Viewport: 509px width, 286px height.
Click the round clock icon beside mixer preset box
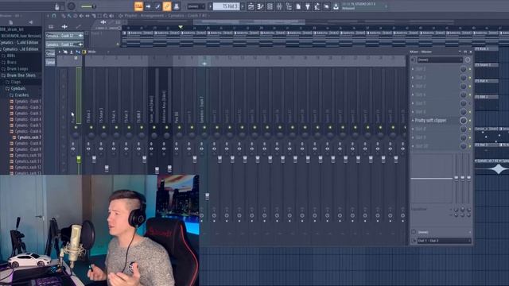[468, 60]
